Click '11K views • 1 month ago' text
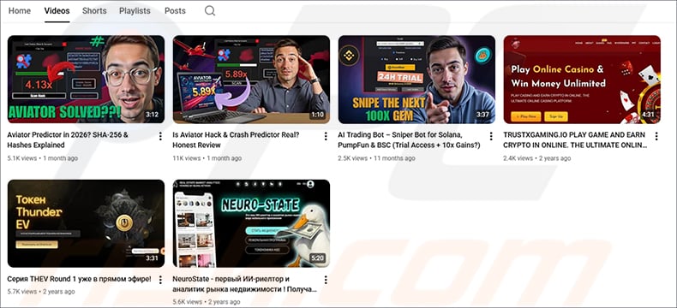 tap(207, 158)
